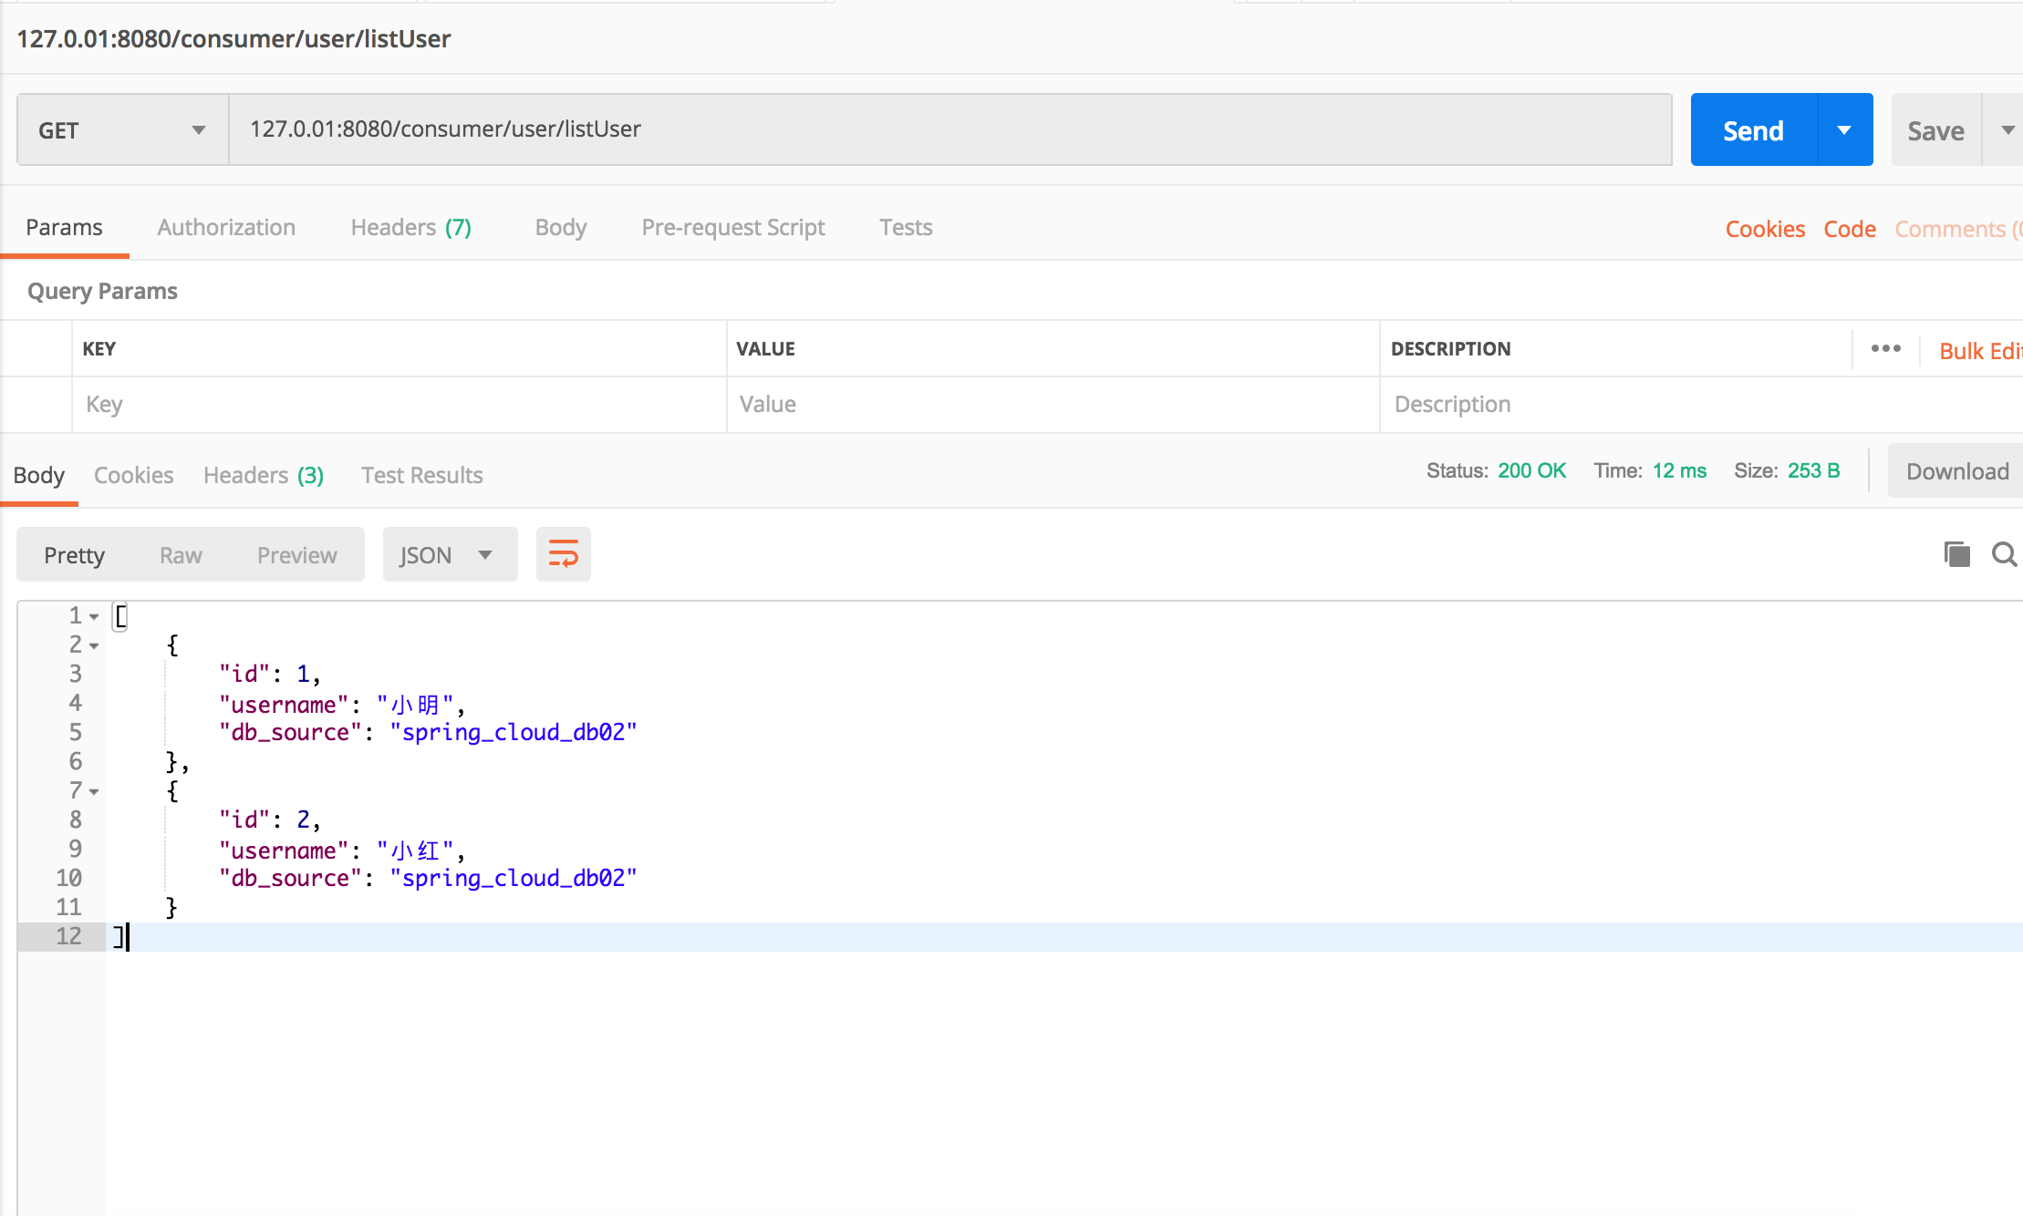
Task: Switch to Preview view mode
Action: [297, 555]
